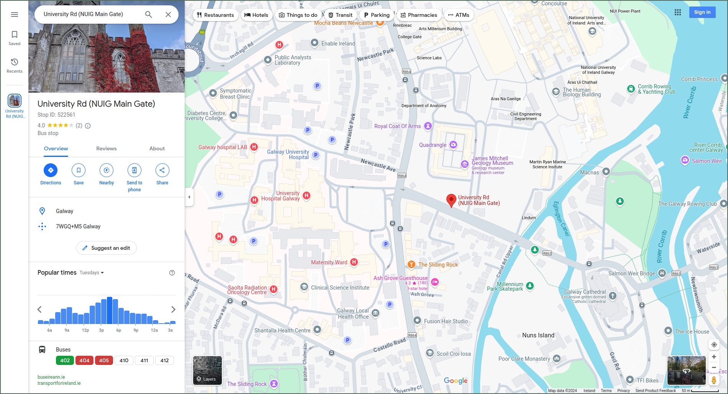The image size is (728, 394).
Task: Open Street View preview thumbnail
Action: [687, 370]
